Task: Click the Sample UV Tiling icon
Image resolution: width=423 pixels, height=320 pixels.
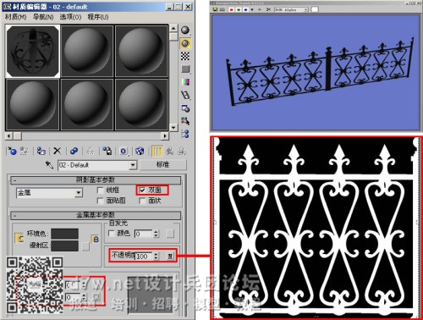Action: coord(185,69)
